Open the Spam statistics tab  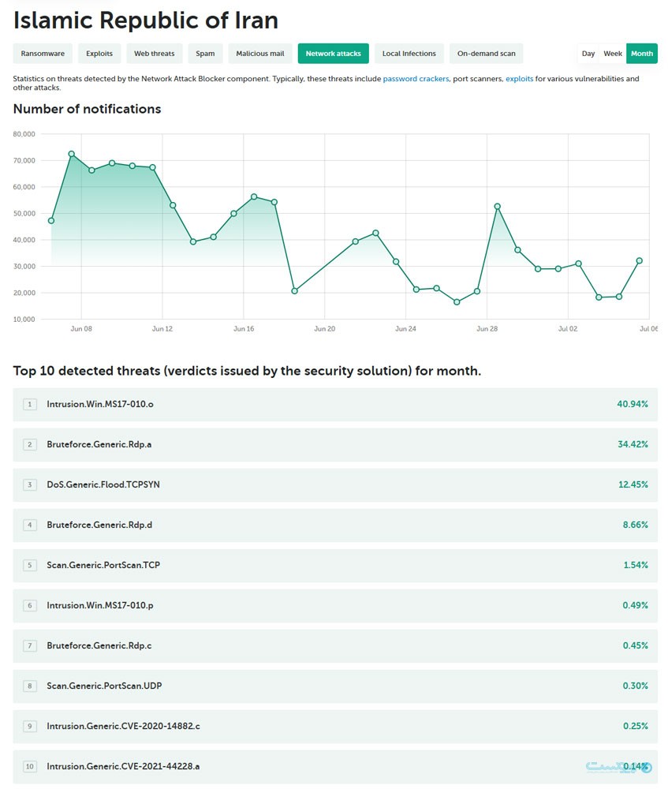(x=205, y=54)
